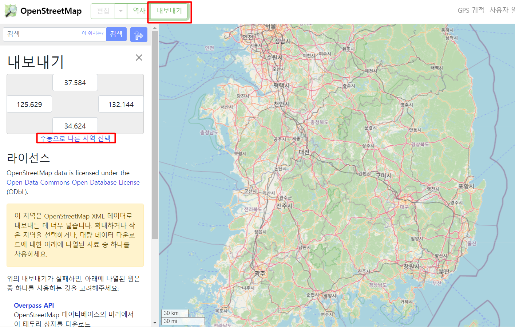Click the sidebar vertical scrollbar thumb

pyautogui.click(x=155, y=135)
